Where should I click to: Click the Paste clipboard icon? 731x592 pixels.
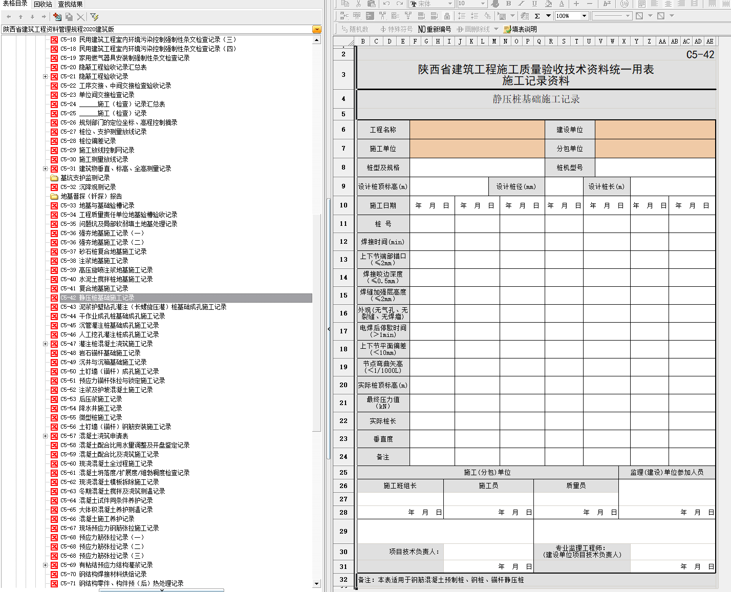click(x=371, y=4)
